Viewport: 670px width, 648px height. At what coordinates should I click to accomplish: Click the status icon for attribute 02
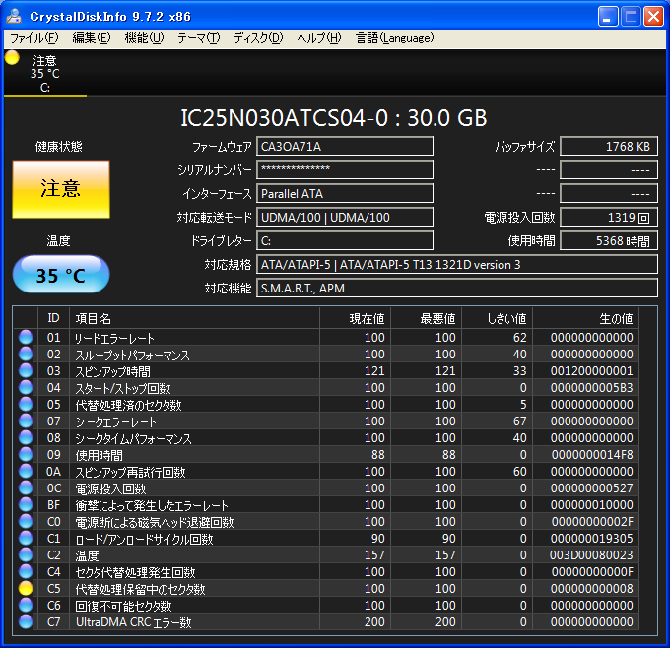[x=26, y=354]
